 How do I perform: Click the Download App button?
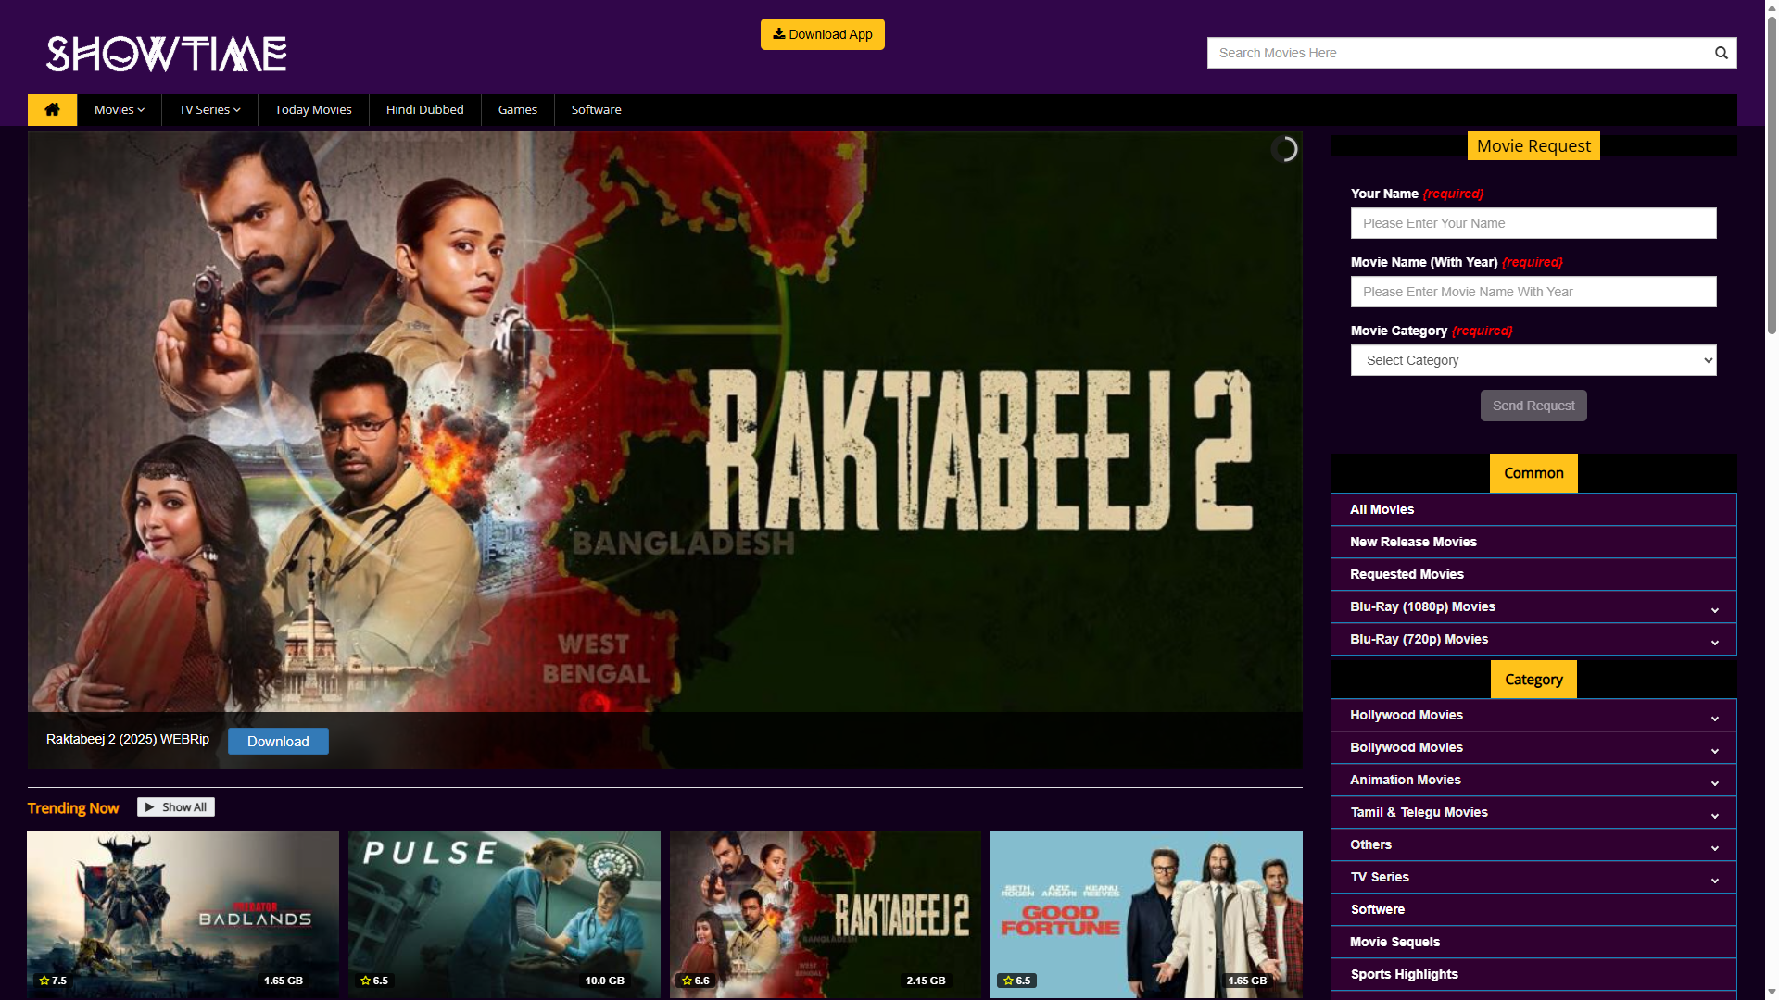pos(822,34)
